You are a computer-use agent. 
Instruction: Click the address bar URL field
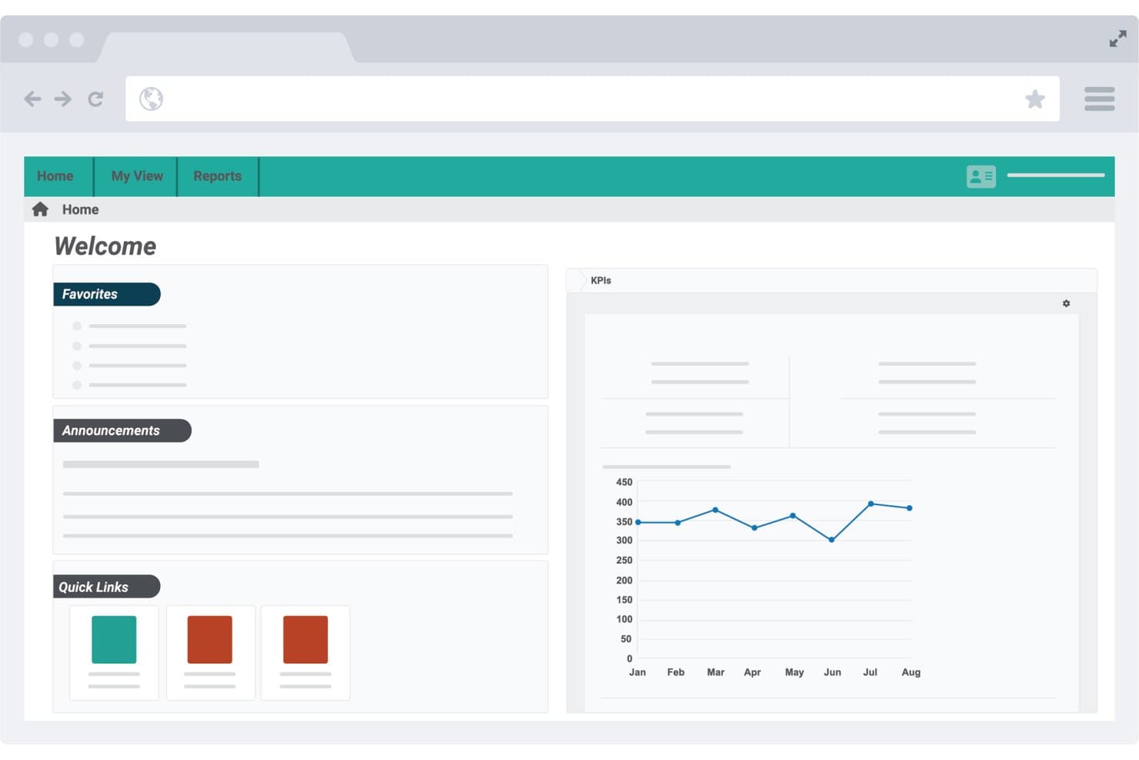[x=593, y=99]
